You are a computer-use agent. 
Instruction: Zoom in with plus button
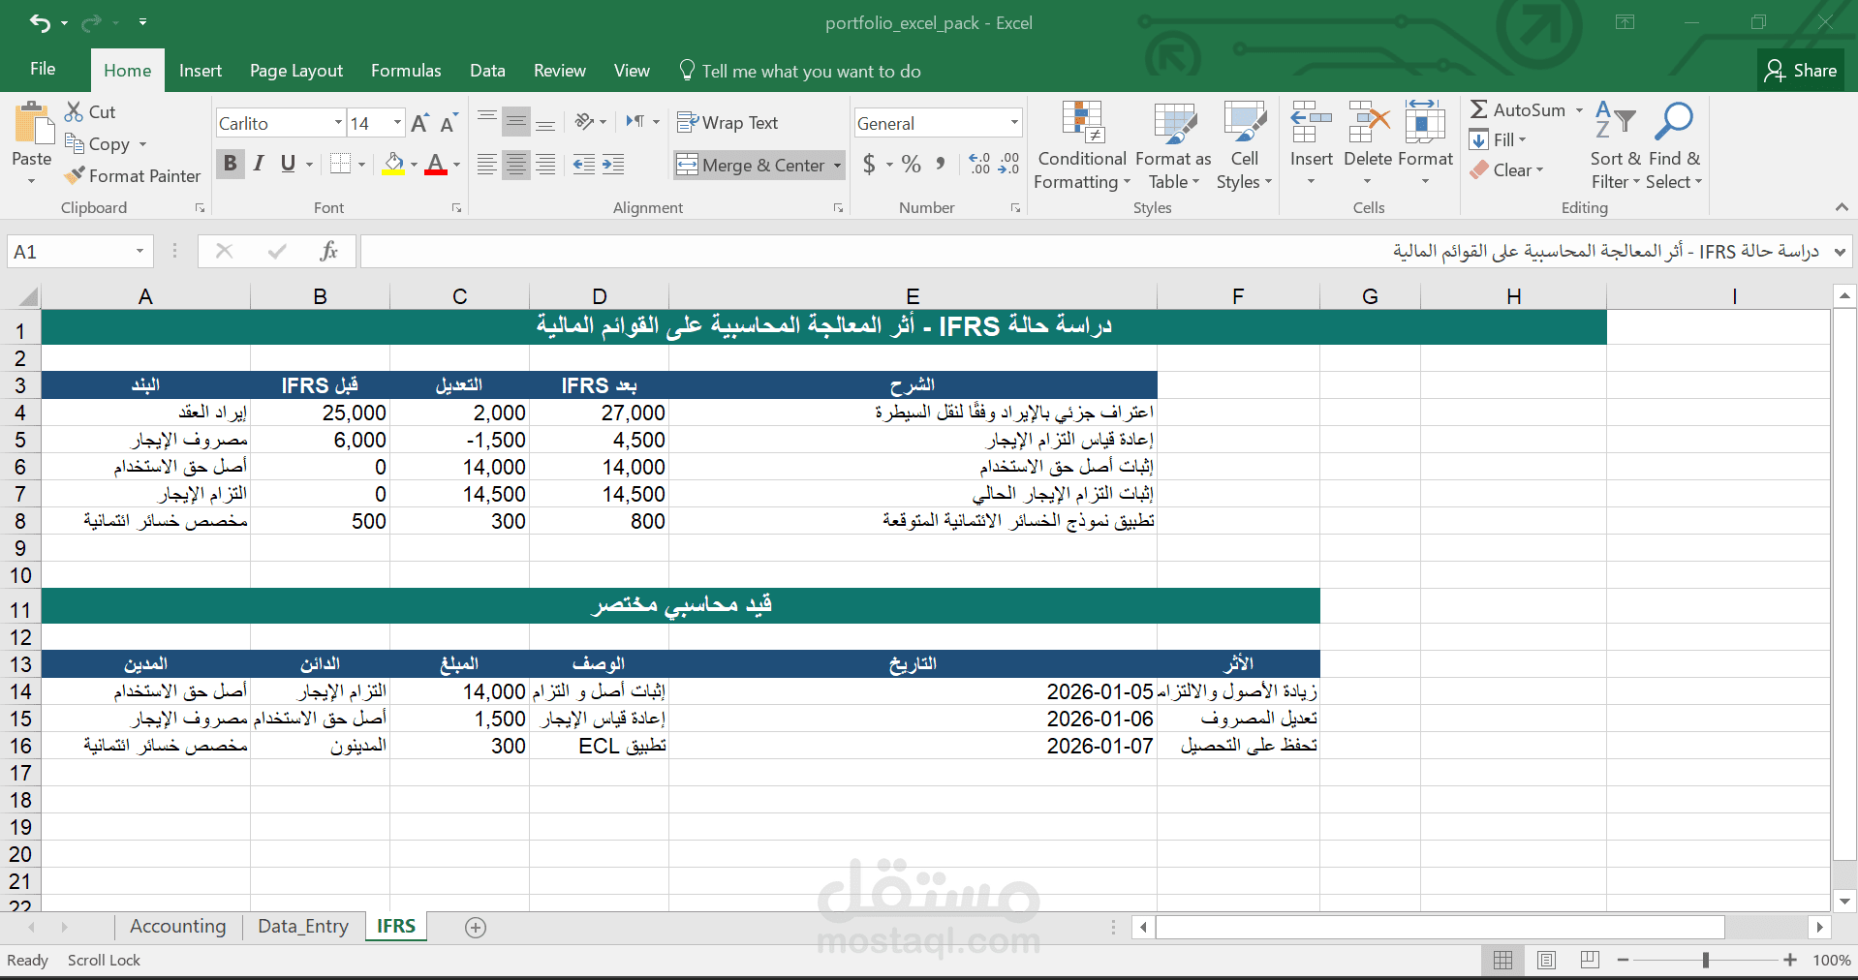(x=1790, y=960)
